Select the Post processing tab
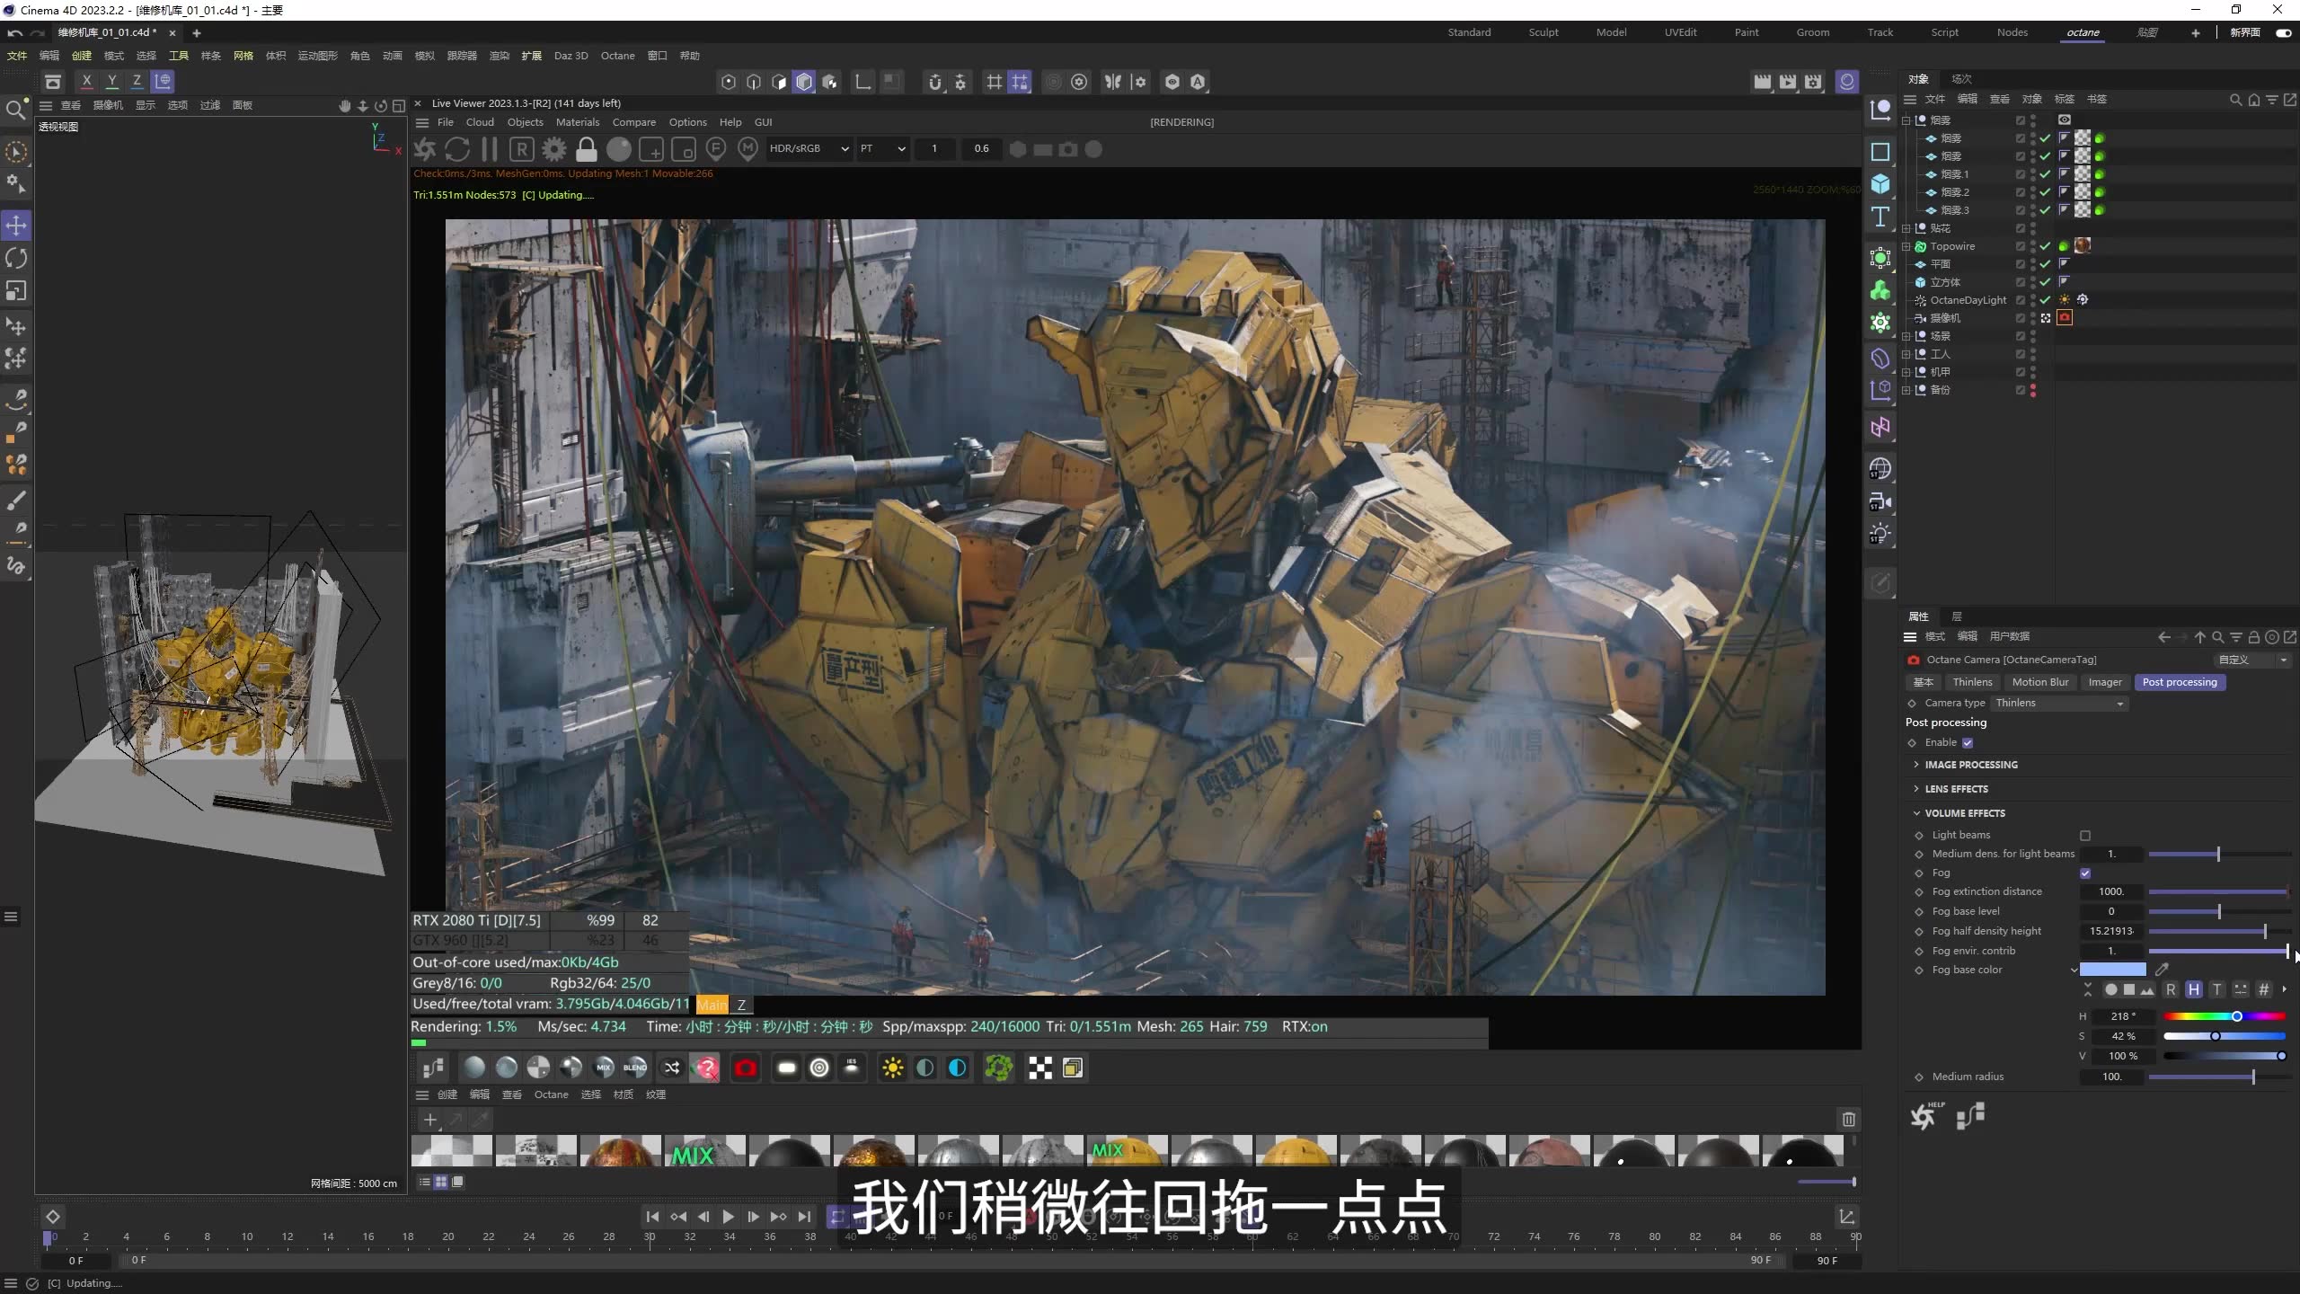Screen dimensions: 2300x1294 2180,682
